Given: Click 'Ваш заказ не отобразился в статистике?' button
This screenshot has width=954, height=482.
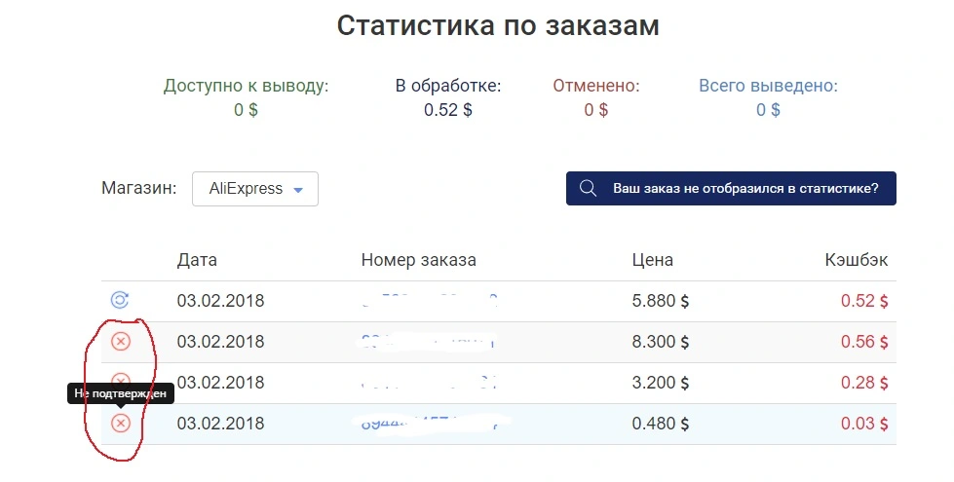Looking at the screenshot, I should (x=731, y=189).
